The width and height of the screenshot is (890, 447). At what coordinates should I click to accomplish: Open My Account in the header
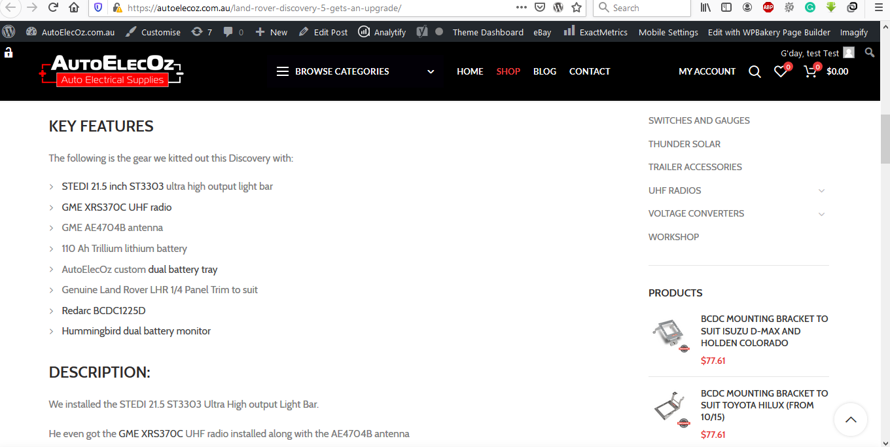pyautogui.click(x=707, y=71)
